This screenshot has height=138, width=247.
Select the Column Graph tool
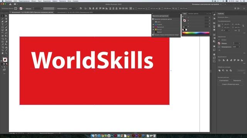click(x=6, y=48)
